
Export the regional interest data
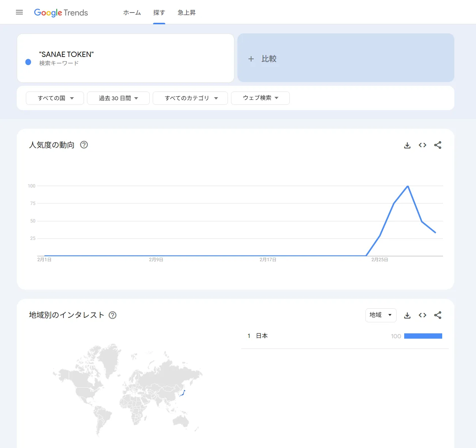(407, 315)
